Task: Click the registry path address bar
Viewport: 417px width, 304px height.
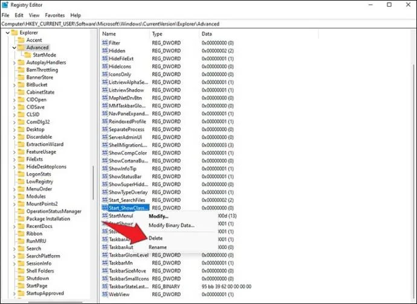Action: 208,24
